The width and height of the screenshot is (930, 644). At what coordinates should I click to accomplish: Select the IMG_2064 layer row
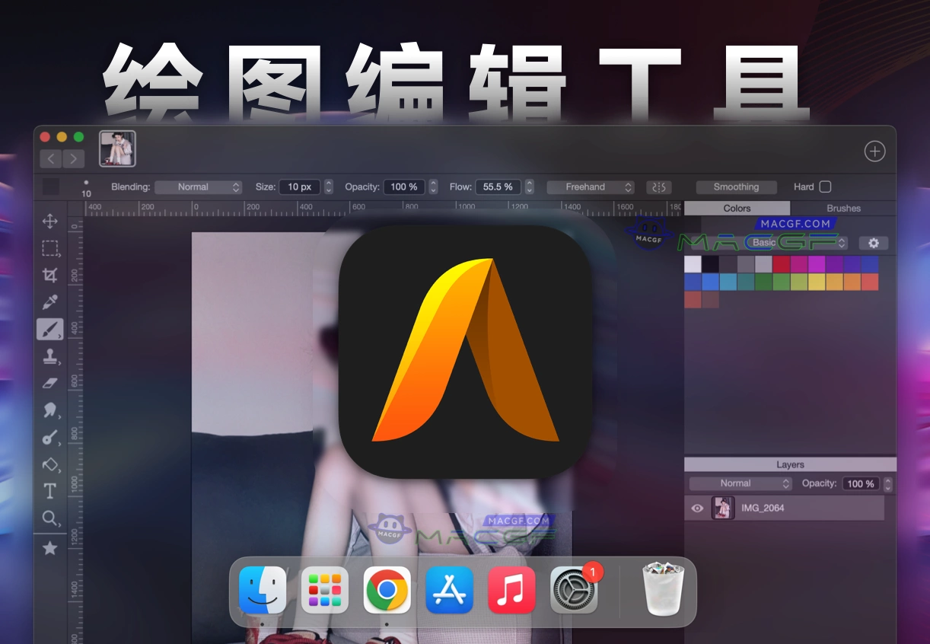coord(784,508)
